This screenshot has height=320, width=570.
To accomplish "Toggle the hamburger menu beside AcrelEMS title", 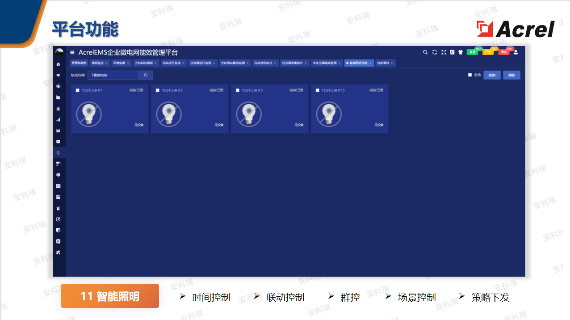I will point(72,53).
